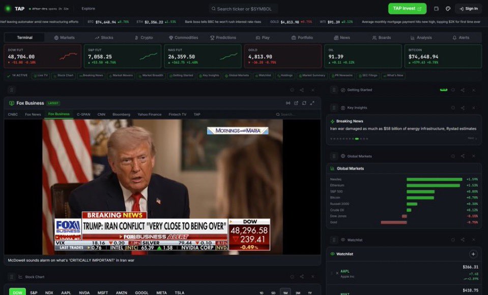
Task: Open info for the Live TV widget
Action: (x=292, y=90)
